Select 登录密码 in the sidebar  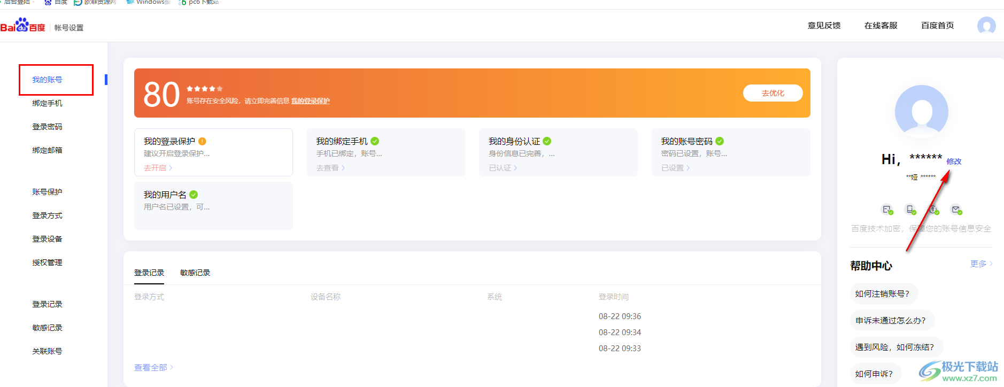point(47,127)
